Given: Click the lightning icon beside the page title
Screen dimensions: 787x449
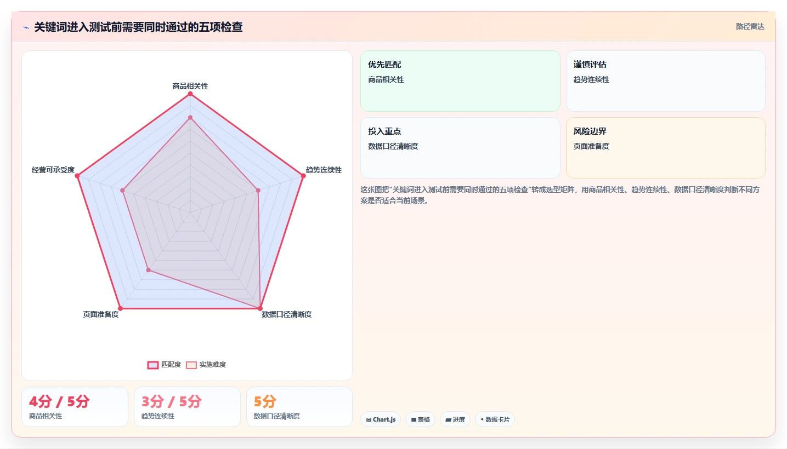Looking at the screenshot, I should pos(26,27).
